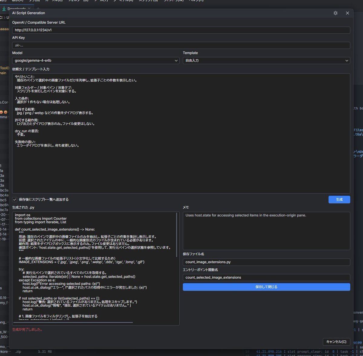The width and height of the screenshot is (363, 356).
Task: Focus the API Key field
Action: pyautogui.click(x=181, y=45)
